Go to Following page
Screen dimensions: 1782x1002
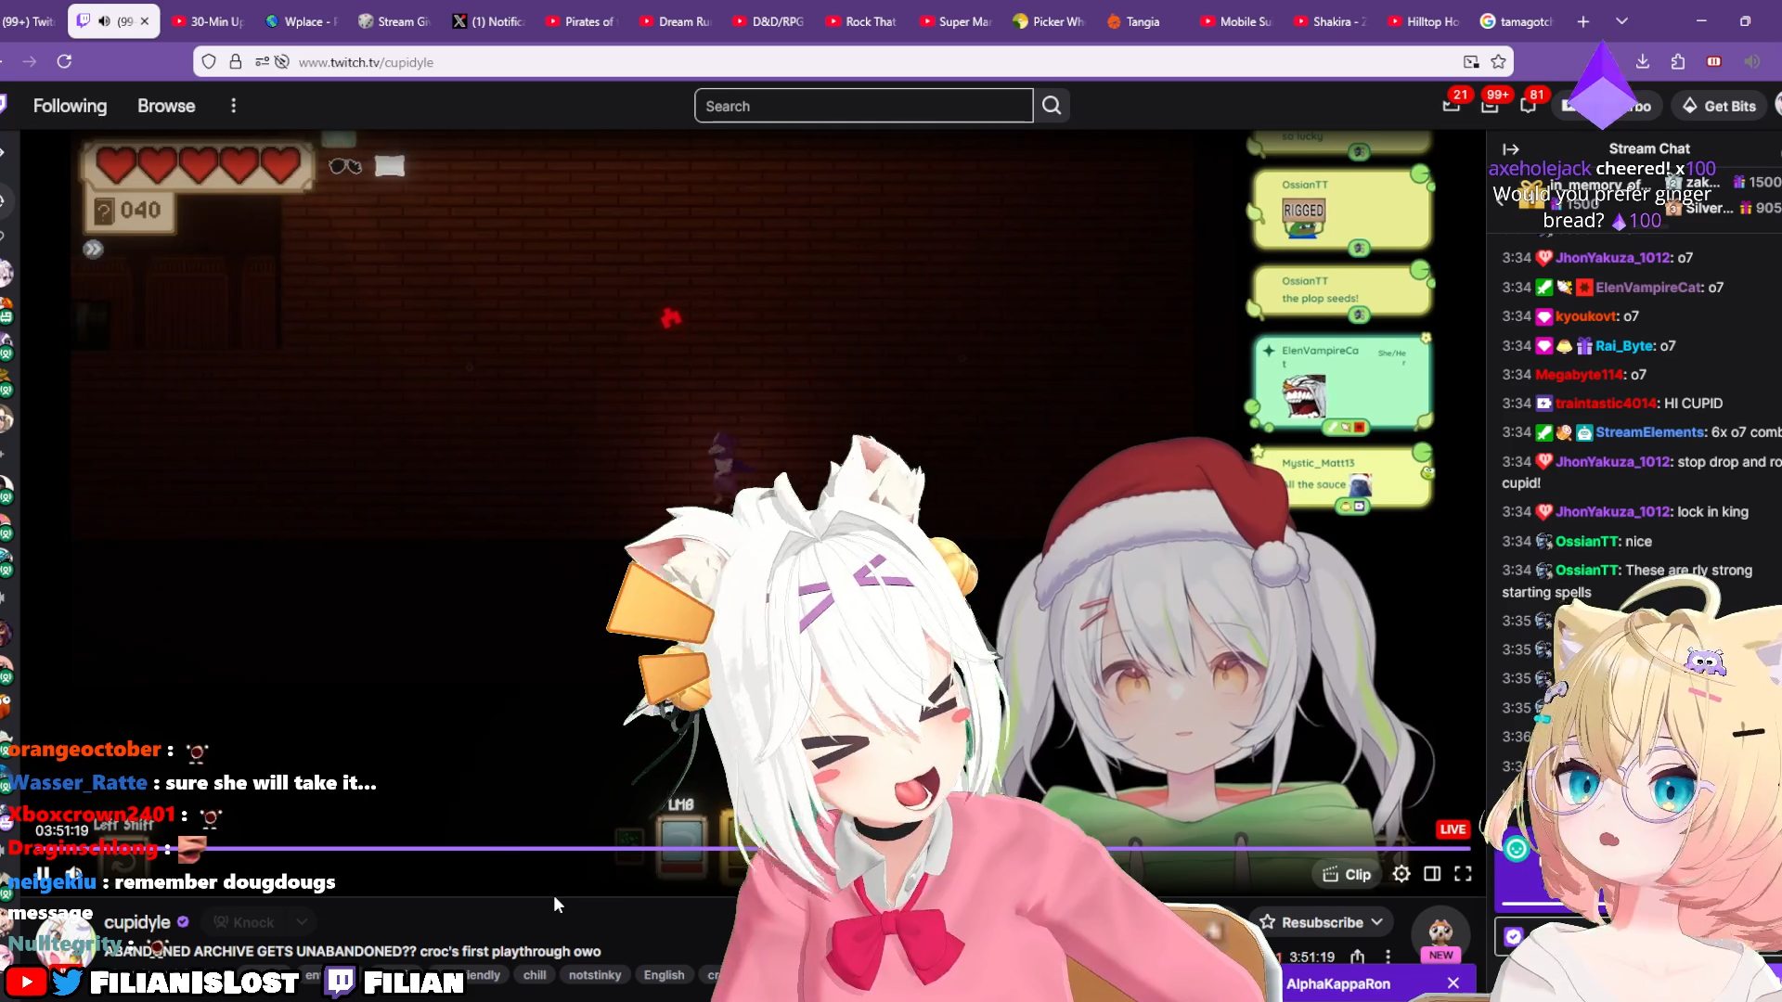pos(70,106)
